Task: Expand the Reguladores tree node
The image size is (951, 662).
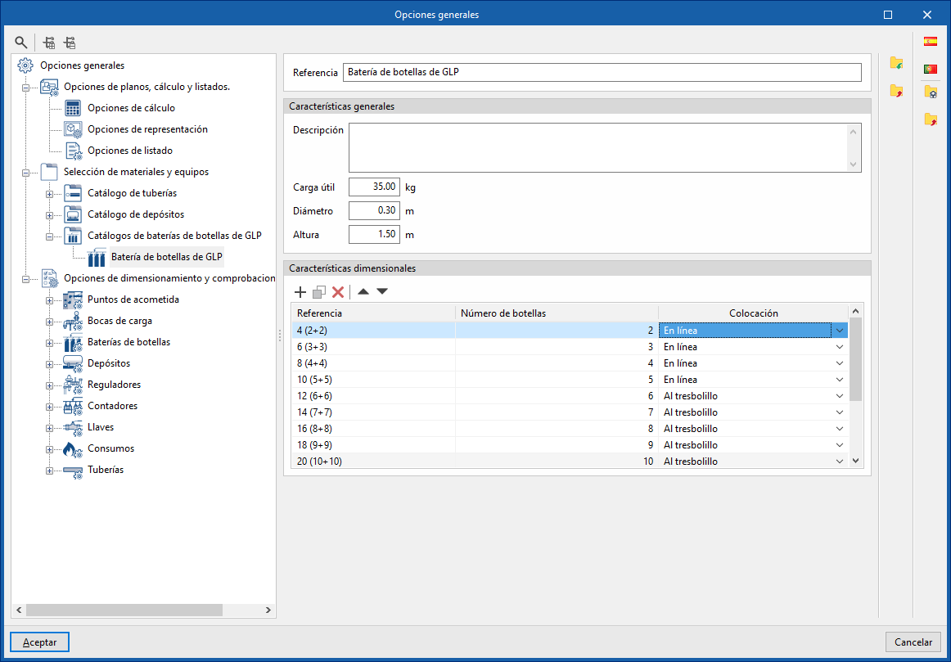Action: (49, 385)
